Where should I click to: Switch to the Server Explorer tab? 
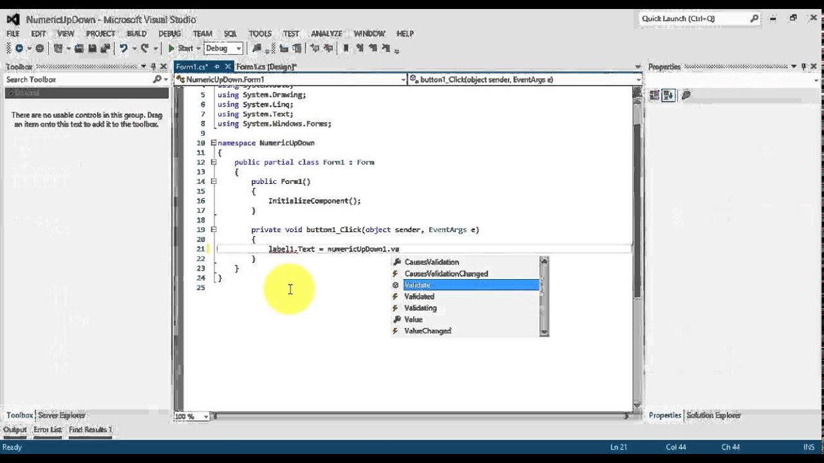coord(62,415)
